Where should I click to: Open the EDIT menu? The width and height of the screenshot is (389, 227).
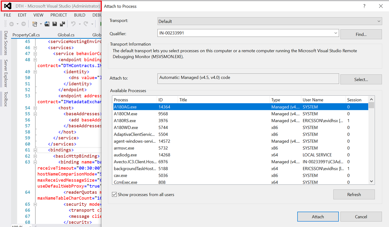tap(22, 15)
